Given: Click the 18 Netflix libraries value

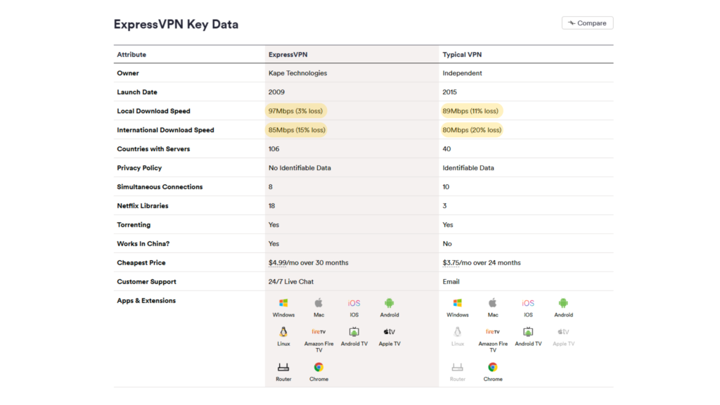Looking at the screenshot, I should 272,206.
